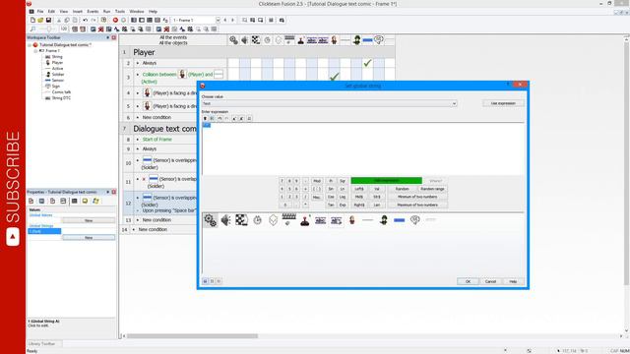Click the Open folder toolbar icon
630x354 pixels.
point(40,20)
